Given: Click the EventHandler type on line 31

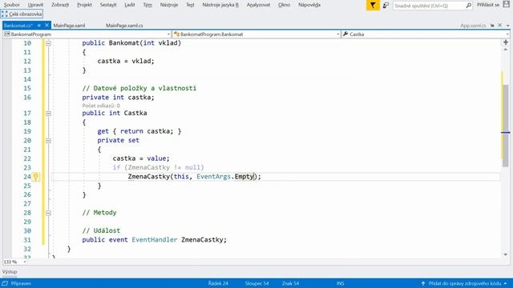Looking at the screenshot, I should pyautogui.click(x=155, y=240).
